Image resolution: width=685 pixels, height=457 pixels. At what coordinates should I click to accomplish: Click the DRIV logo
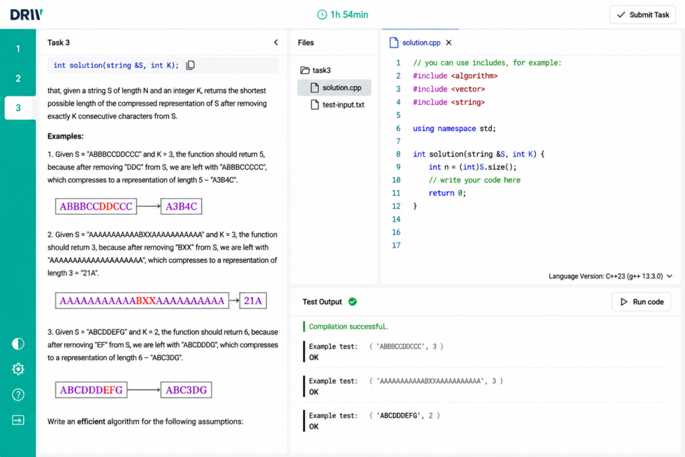click(26, 15)
